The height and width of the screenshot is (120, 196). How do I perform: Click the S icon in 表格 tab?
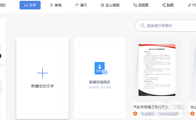click(x=52, y=5)
